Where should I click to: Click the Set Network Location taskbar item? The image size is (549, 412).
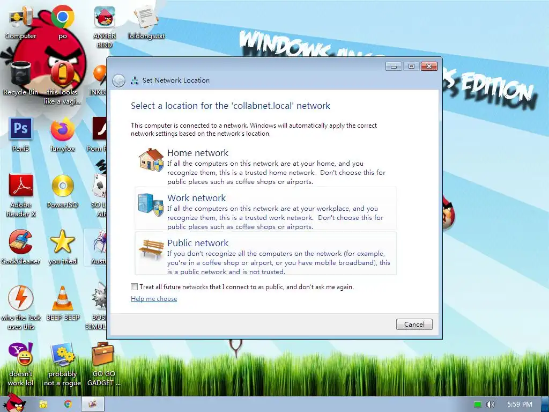(x=93, y=404)
